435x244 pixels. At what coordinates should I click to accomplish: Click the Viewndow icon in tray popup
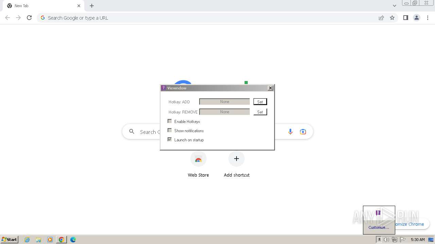coord(378,212)
